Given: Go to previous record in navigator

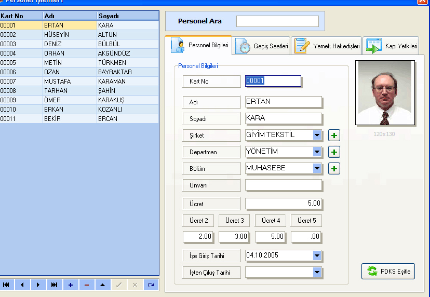Looking at the screenshot, I should tap(22, 285).
